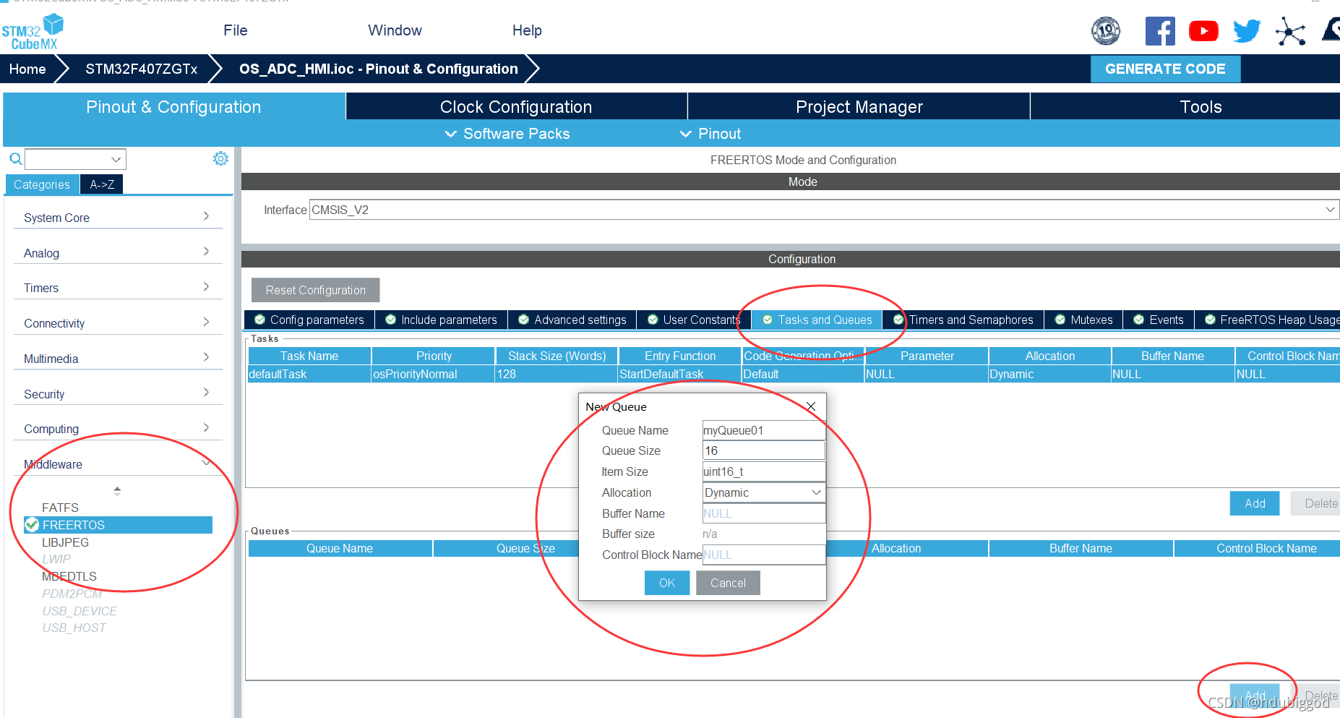This screenshot has height=718, width=1340.
Task: Expand the Security category
Action: 118,394
